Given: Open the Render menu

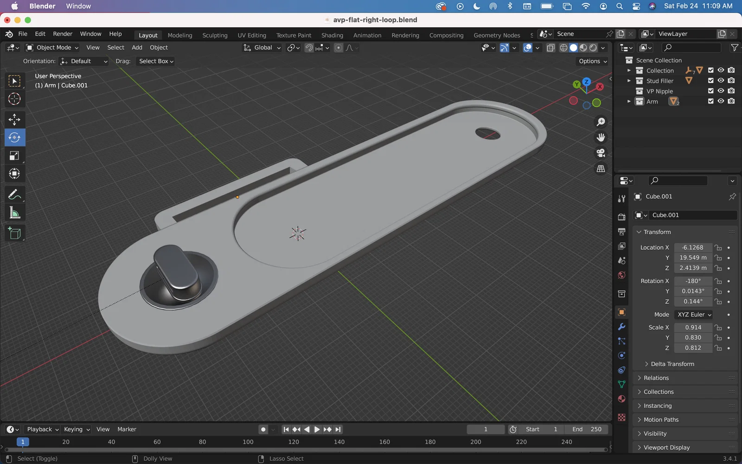Looking at the screenshot, I should [x=63, y=34].
